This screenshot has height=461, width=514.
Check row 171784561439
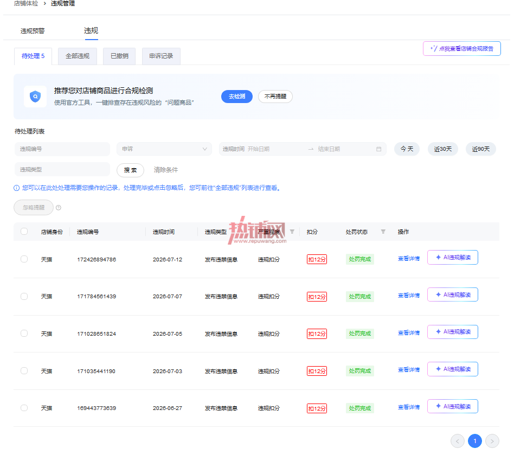tap(24, 296)
